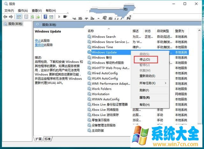Click the green Refresh toolbar icon
The width and height of the screenshot is (204, 149).
[x=32, y=17]
